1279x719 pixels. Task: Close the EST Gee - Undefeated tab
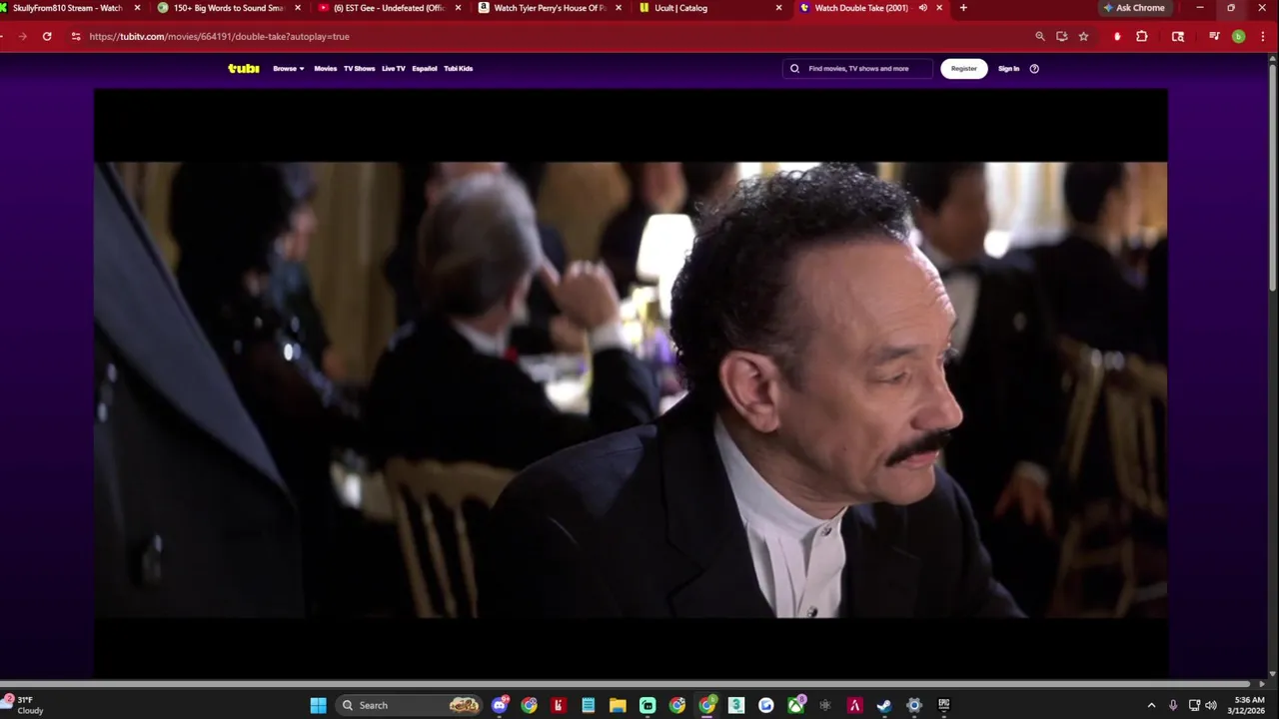tap(458, 8)
